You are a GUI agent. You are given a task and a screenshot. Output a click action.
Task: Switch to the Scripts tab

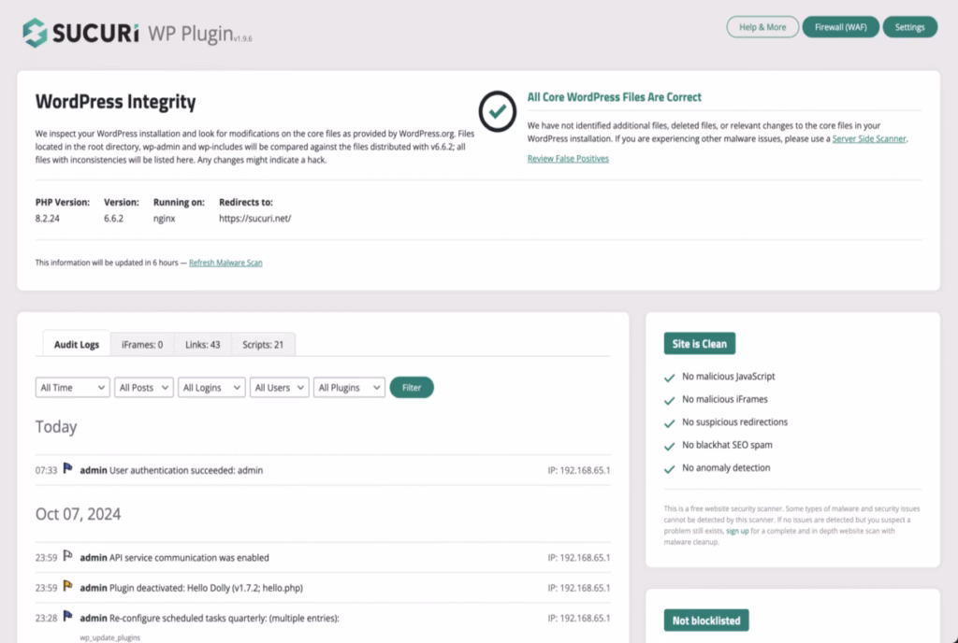(263, 344)
